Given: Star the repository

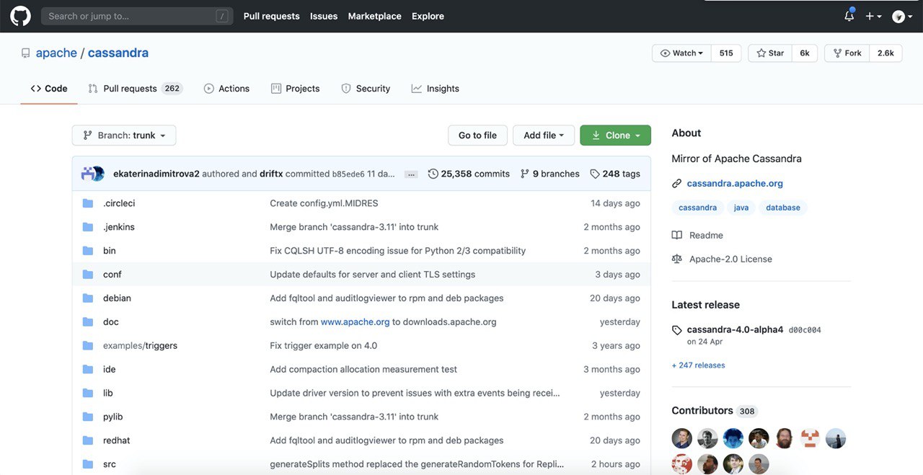Looking at the screenshot, I should click(770, 53).
